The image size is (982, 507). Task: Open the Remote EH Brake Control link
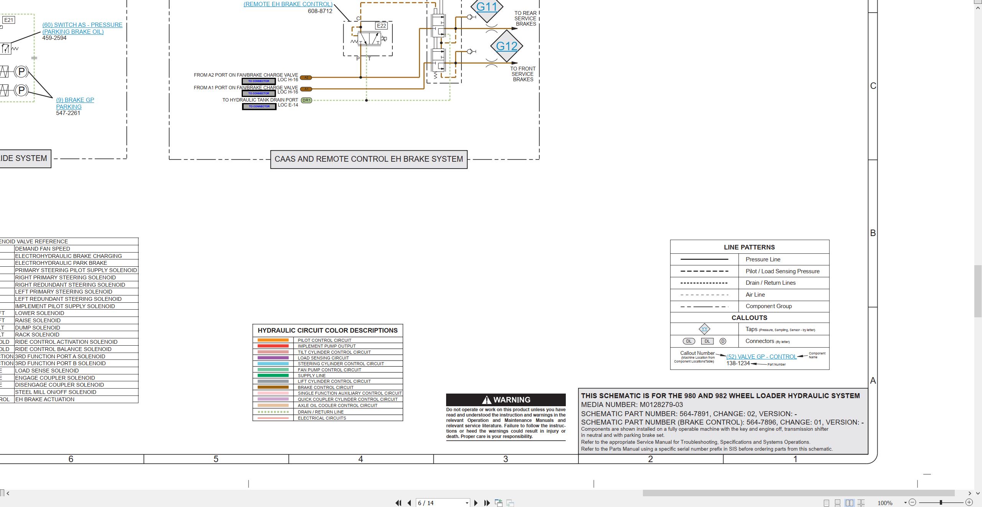[x=288, y=4]
